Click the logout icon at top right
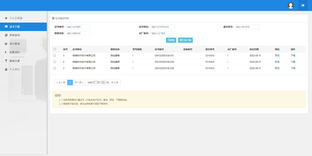The height and width of the screenshot is (156, 312). click(303, 5)
